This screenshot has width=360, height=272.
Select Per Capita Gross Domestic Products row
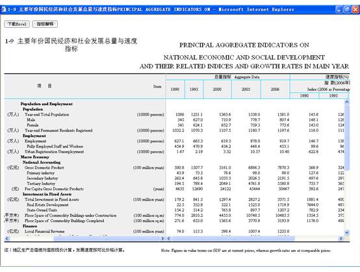click(x=54, y=189)
